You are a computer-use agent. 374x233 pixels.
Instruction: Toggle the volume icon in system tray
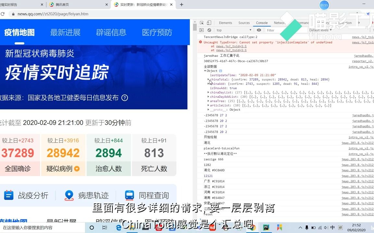[x=326, y=227]
